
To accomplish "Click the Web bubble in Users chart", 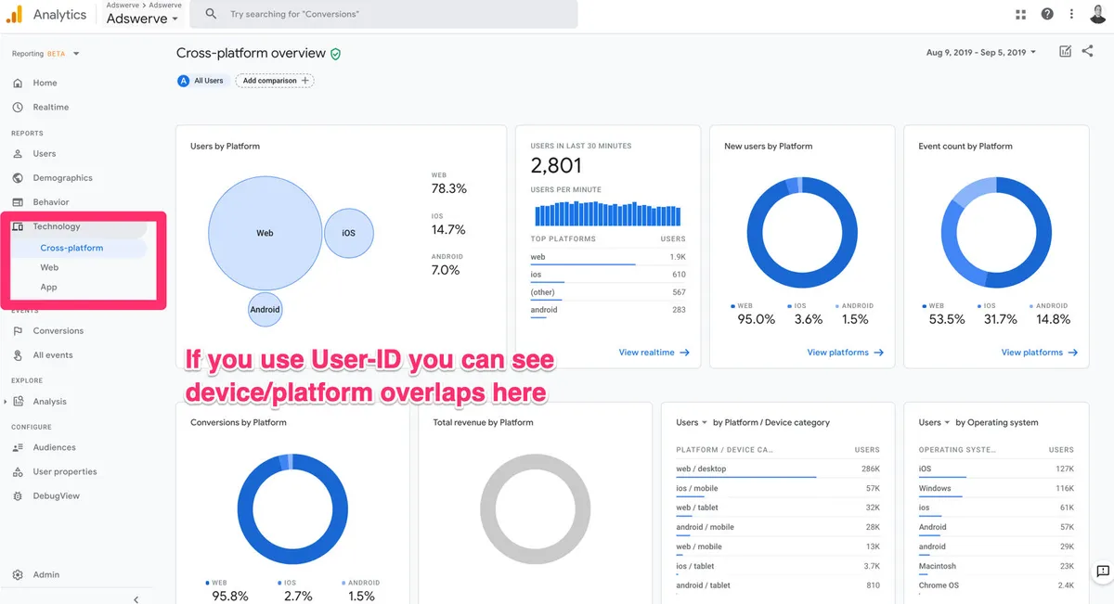I will point(265,233).
